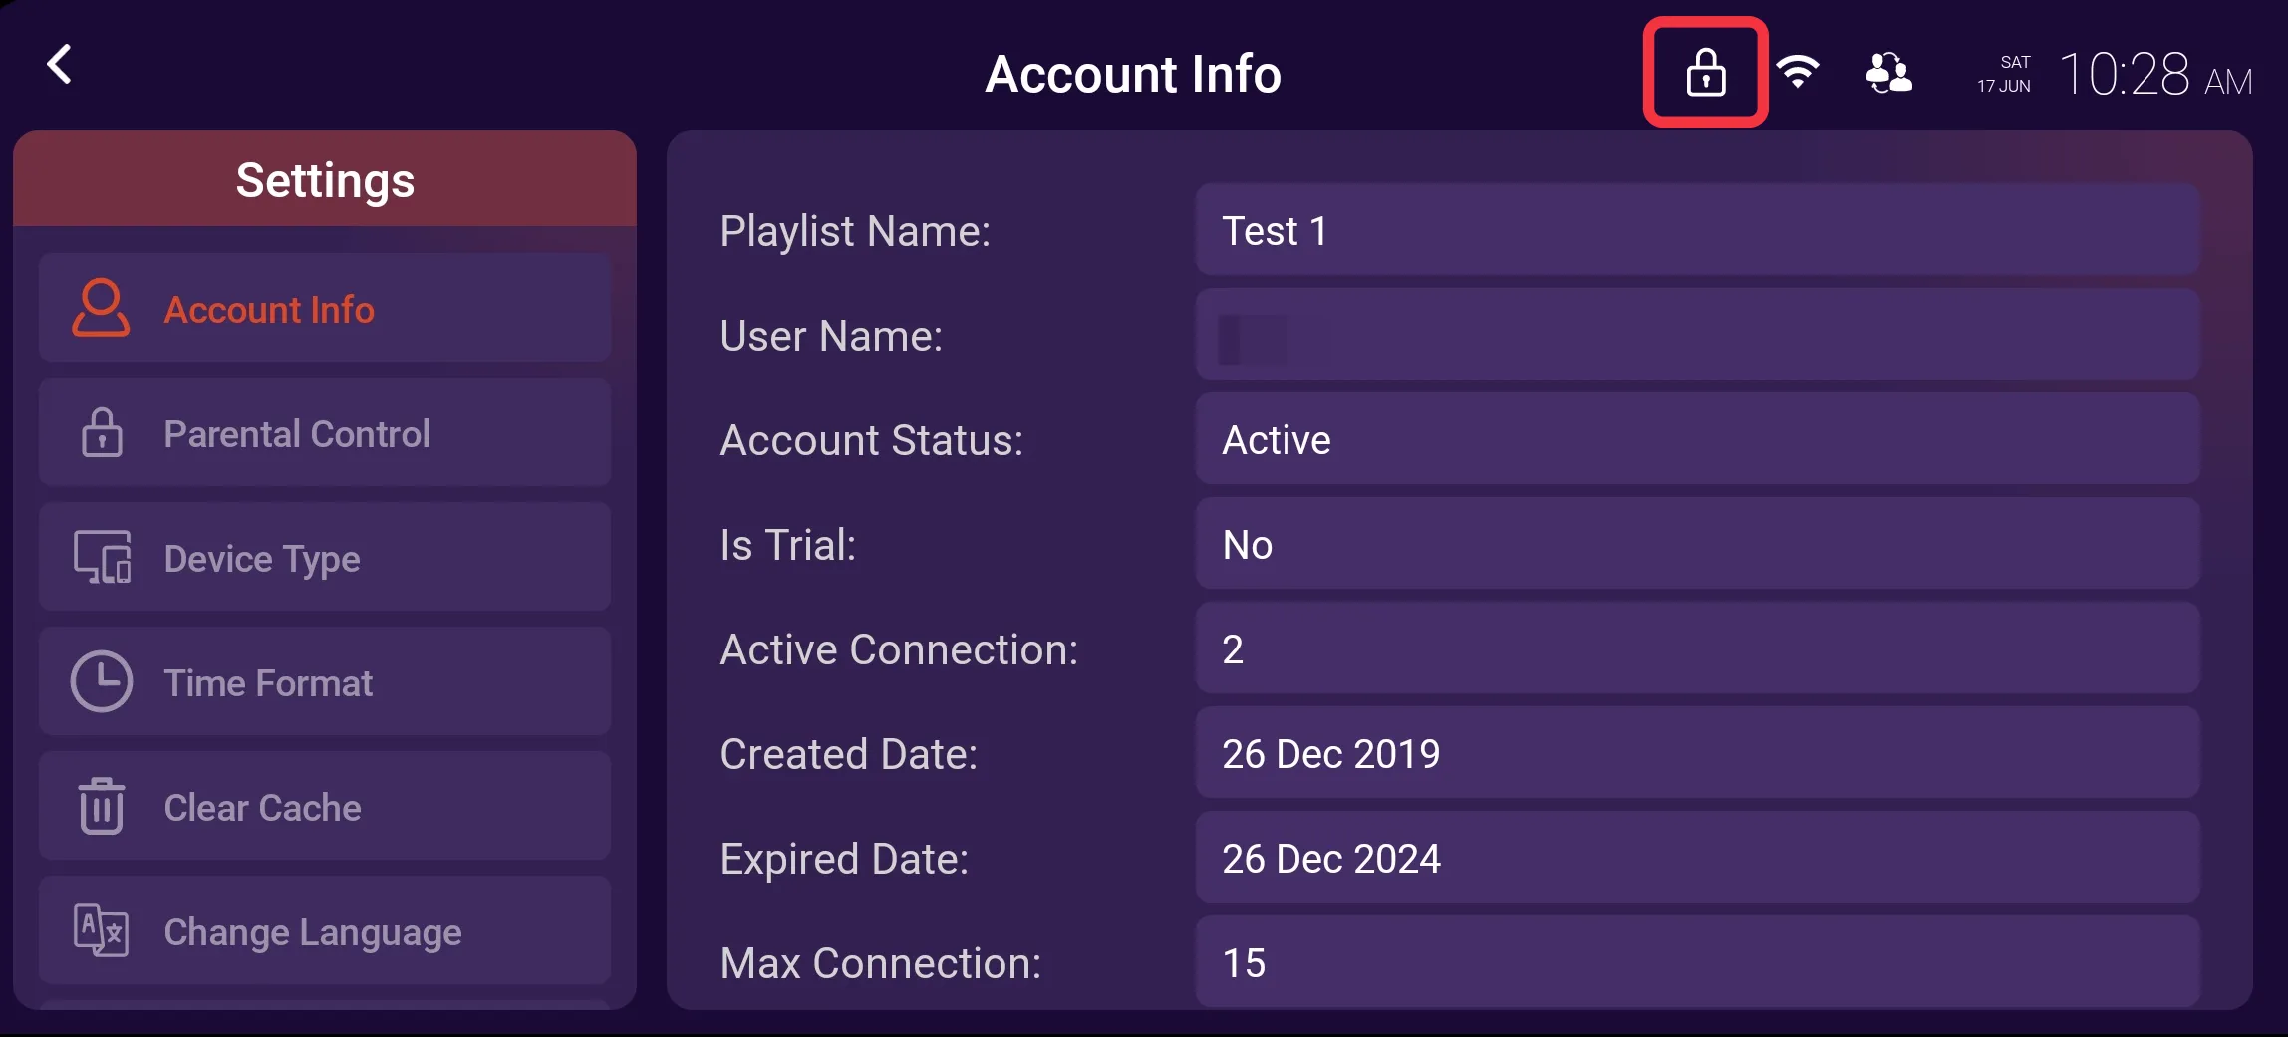Open the Time Format option
The height and width of the screenshot is (1037, 2288).
pos(325,681)
